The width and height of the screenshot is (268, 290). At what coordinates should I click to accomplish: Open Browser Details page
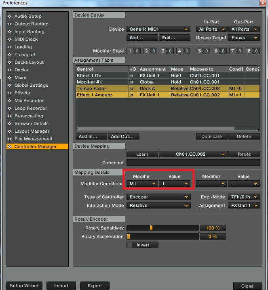31,123
